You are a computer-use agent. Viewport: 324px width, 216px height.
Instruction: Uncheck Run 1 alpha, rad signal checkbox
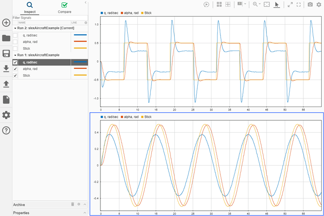pyautogui.click(x=15, y=69)
